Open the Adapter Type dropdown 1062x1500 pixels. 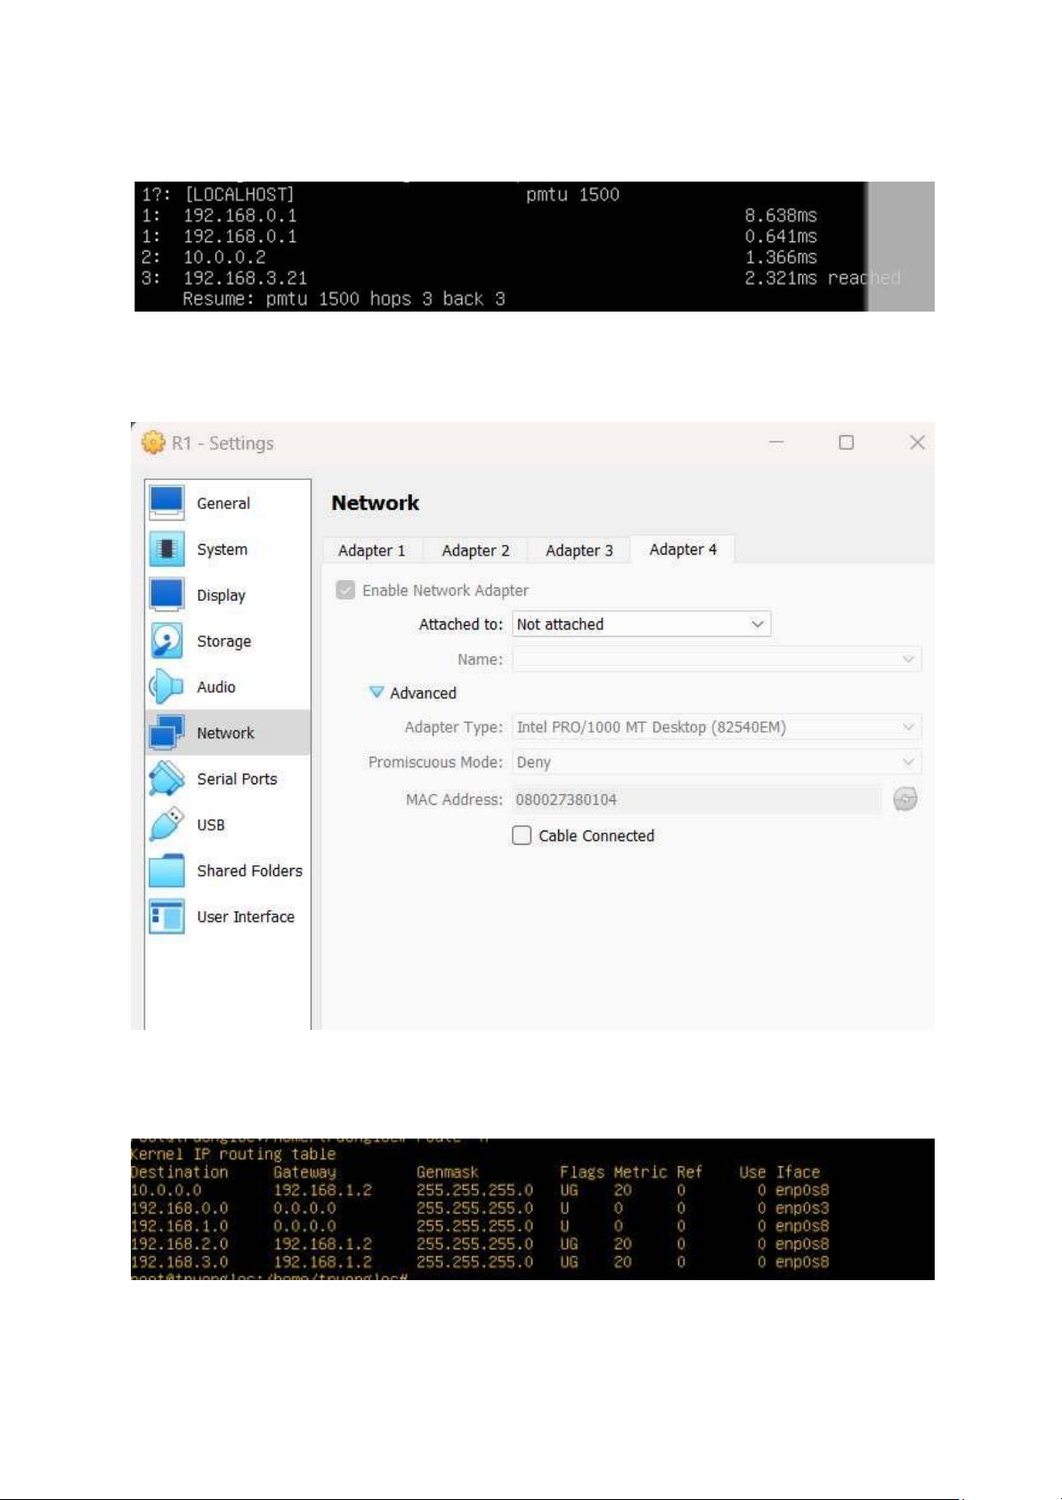pos(716,727)
